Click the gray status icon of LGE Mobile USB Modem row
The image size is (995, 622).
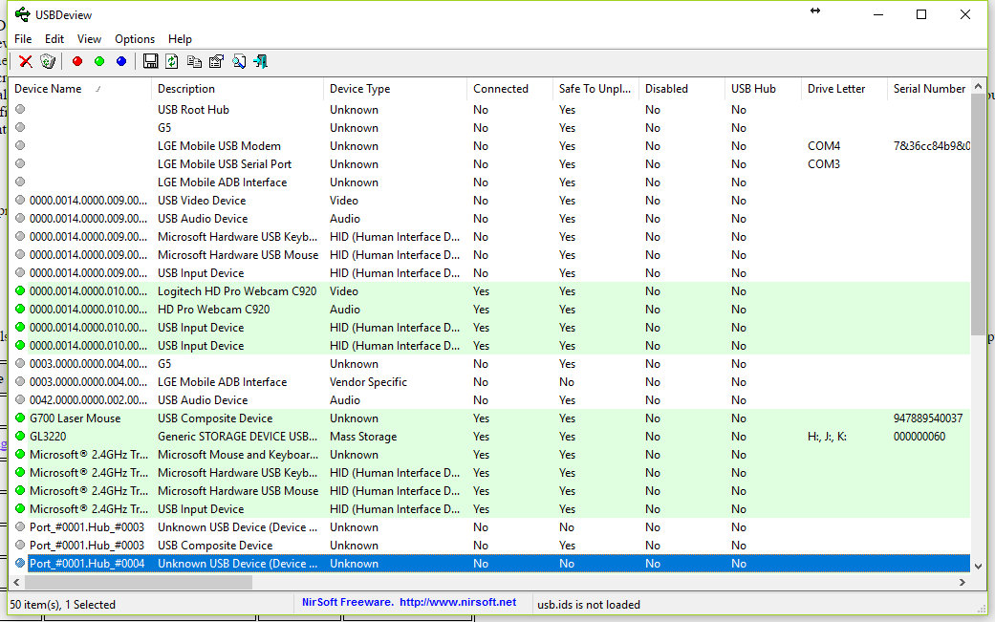20,145
